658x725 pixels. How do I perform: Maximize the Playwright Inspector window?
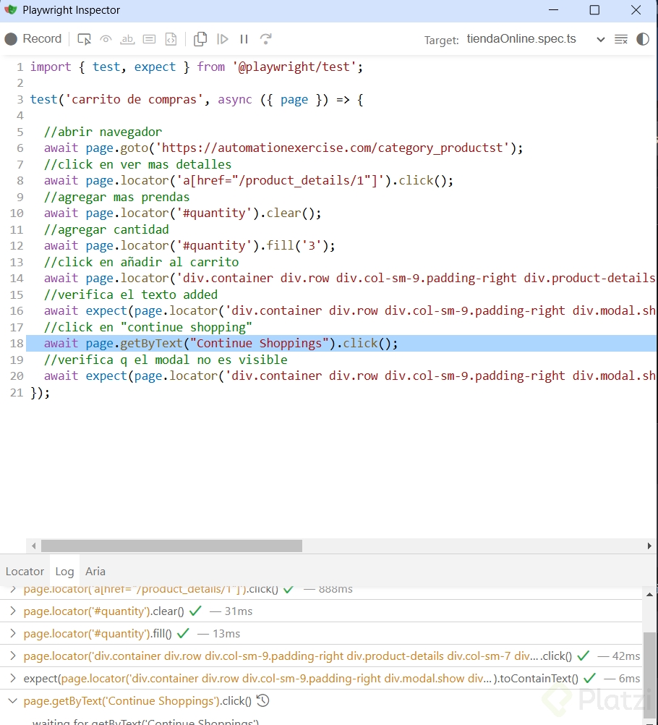pyautogui.click(x=594, y=10)
